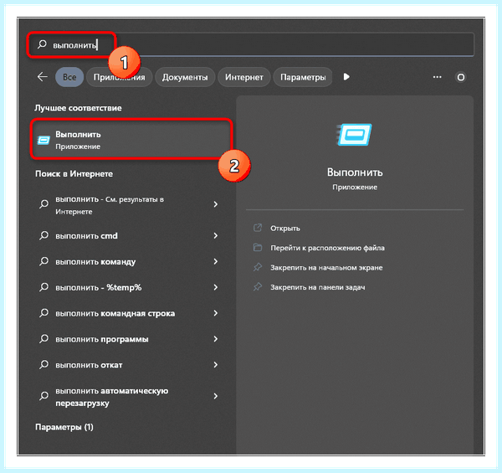Click the search magnifier icon in search box
Image resolution: width=502 pixels, height=473 pixels.
[x=42, y=44]
